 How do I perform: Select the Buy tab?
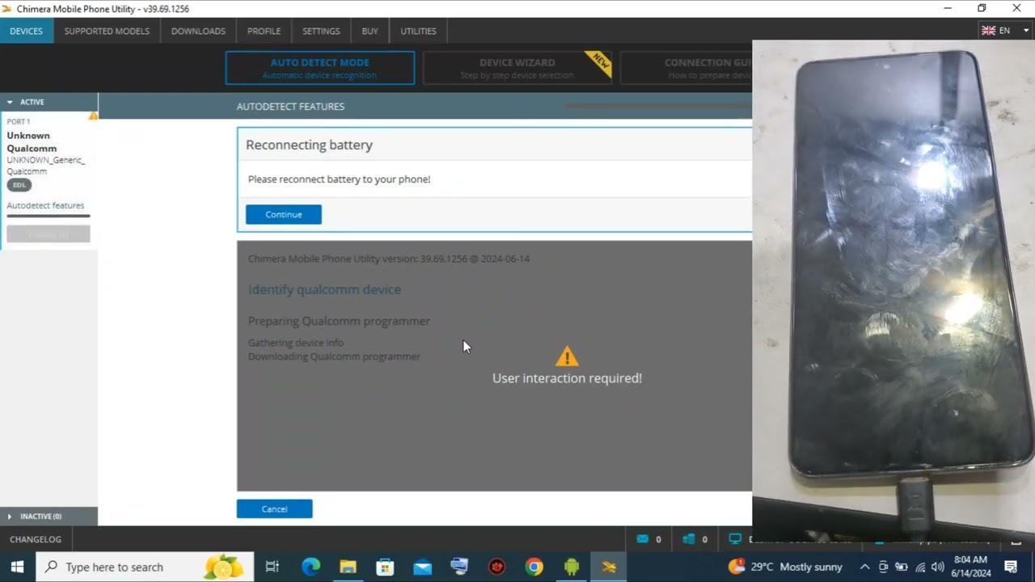pyautogui.click(x=370, y=31)
